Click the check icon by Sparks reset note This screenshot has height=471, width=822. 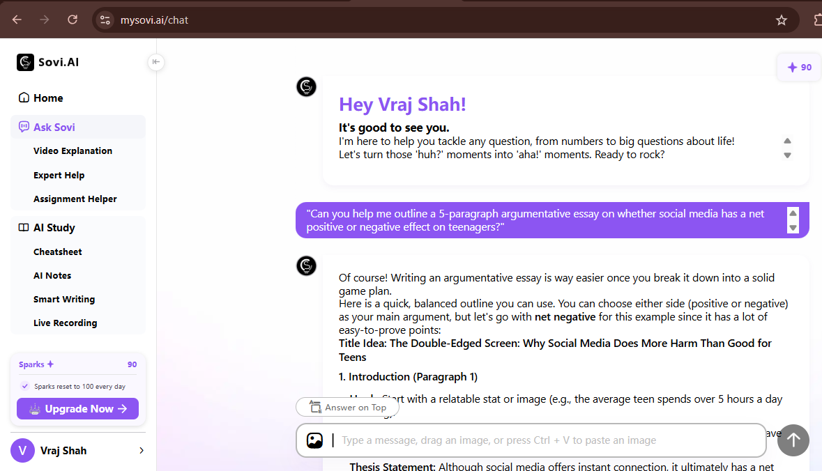(x=24, y=386)
